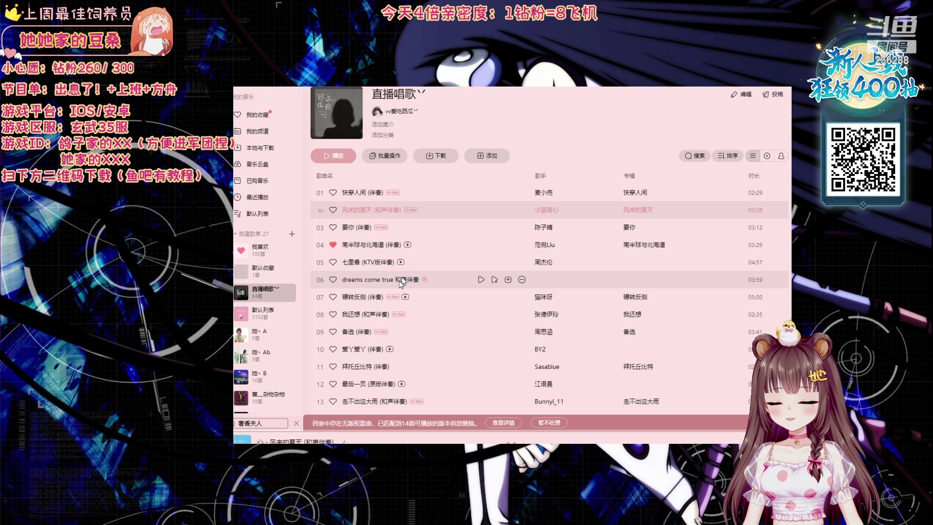The image size is (933, 525).
Task: Click the 播放 play all button
Action: click(333, 156)
